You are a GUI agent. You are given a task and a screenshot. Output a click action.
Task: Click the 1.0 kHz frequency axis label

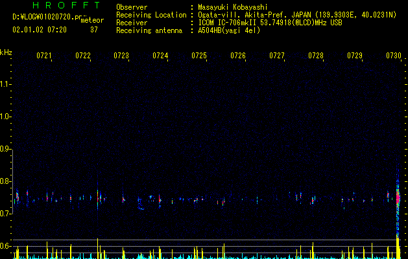click(x=5, y=117)
